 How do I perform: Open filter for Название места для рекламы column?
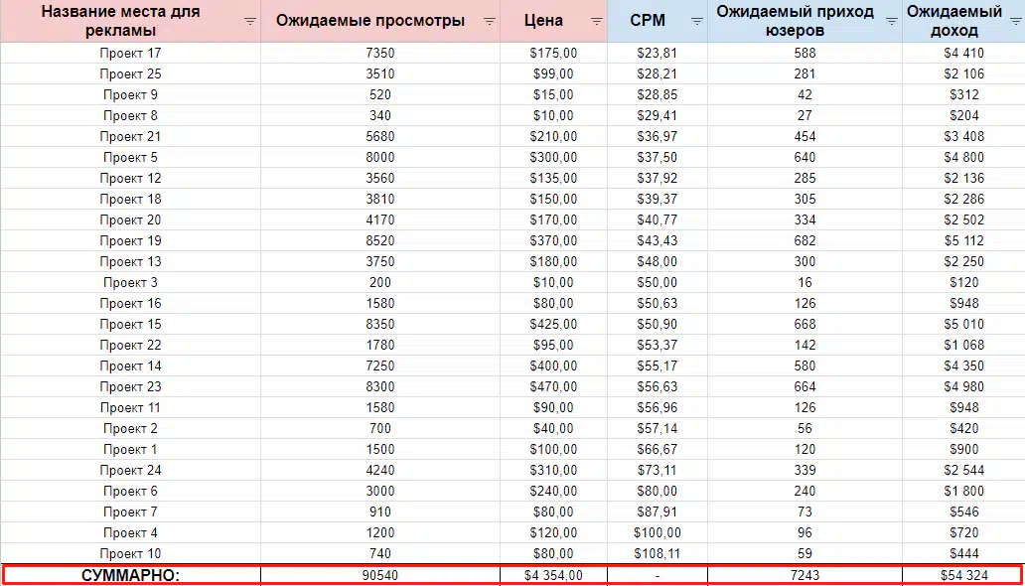pyautogui.click(x=249, y=22)
